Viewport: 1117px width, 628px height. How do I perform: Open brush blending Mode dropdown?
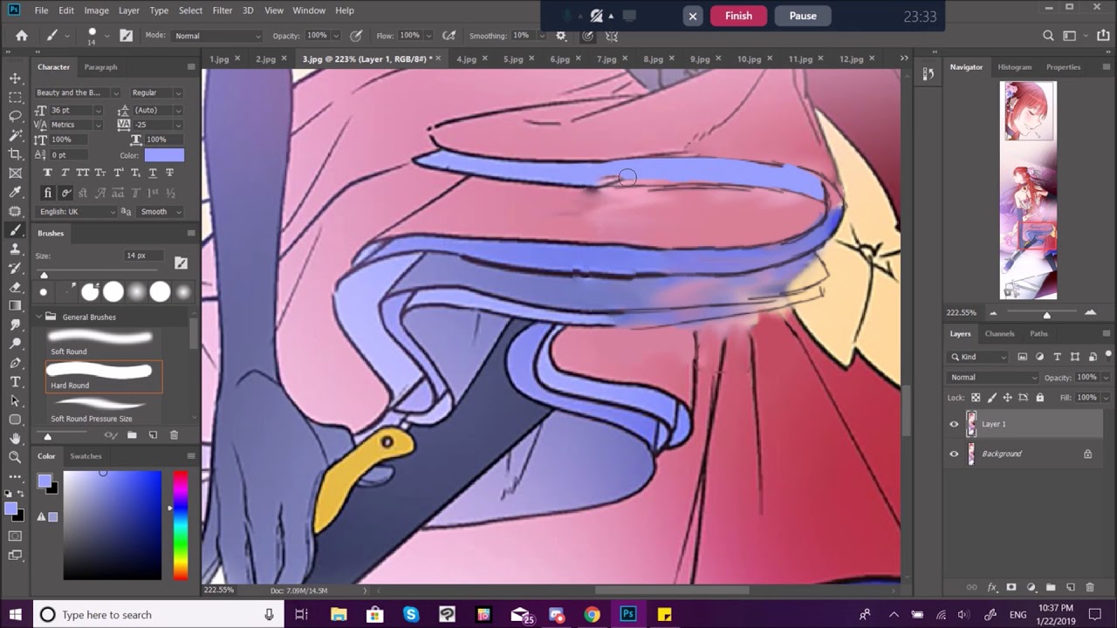216,36
